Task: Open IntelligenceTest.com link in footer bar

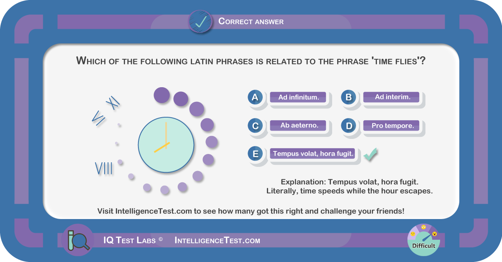Action: 217,240
